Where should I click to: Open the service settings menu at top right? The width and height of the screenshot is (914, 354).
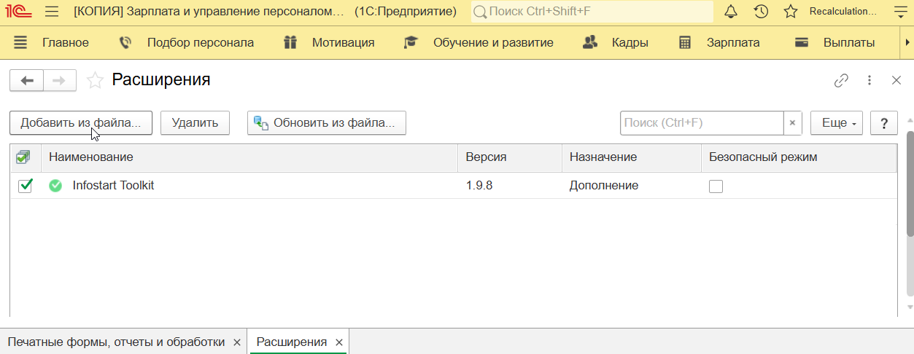[898, 12]
